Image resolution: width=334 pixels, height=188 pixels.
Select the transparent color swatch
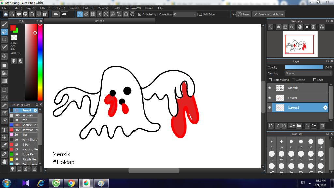[14, 38]
